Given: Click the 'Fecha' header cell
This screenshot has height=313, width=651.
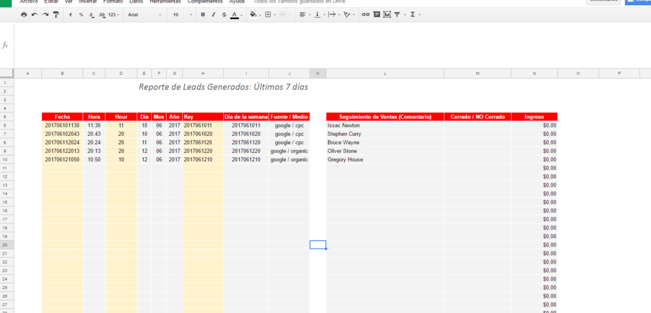Looking at the screenshot, I should (62, 116).
